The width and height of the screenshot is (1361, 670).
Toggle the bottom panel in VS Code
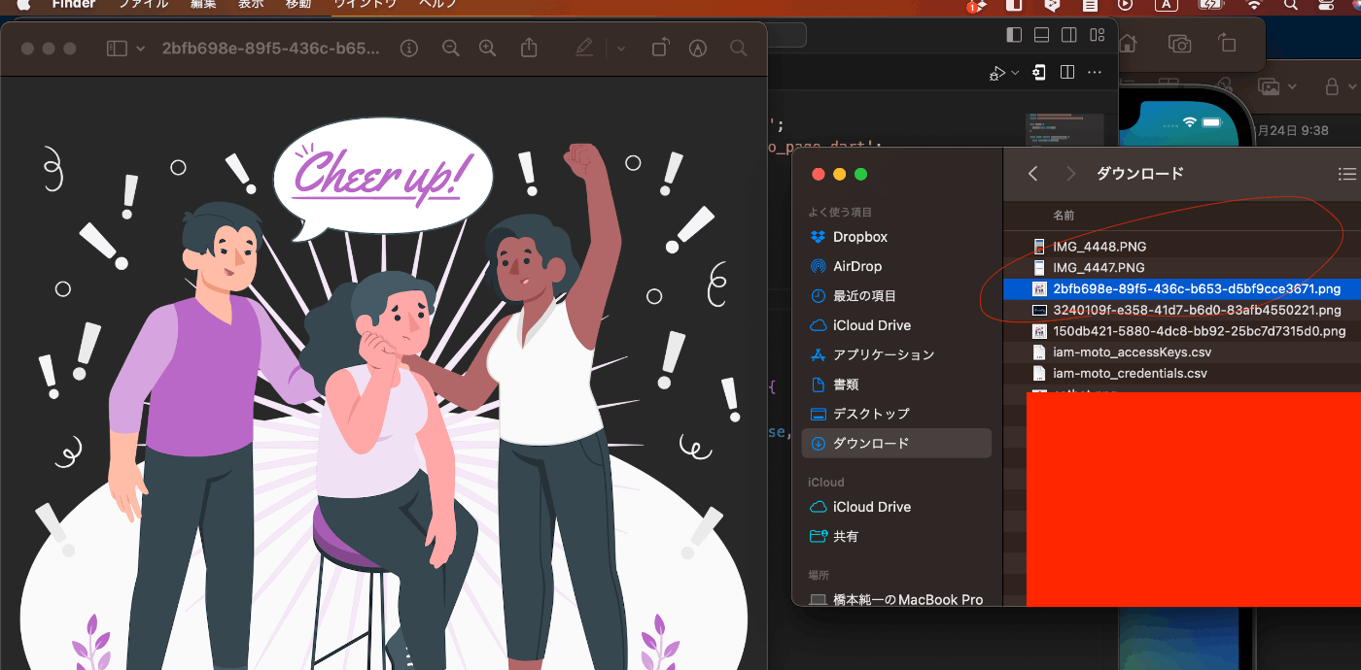pyautogui.click(x=1042, y=35)
